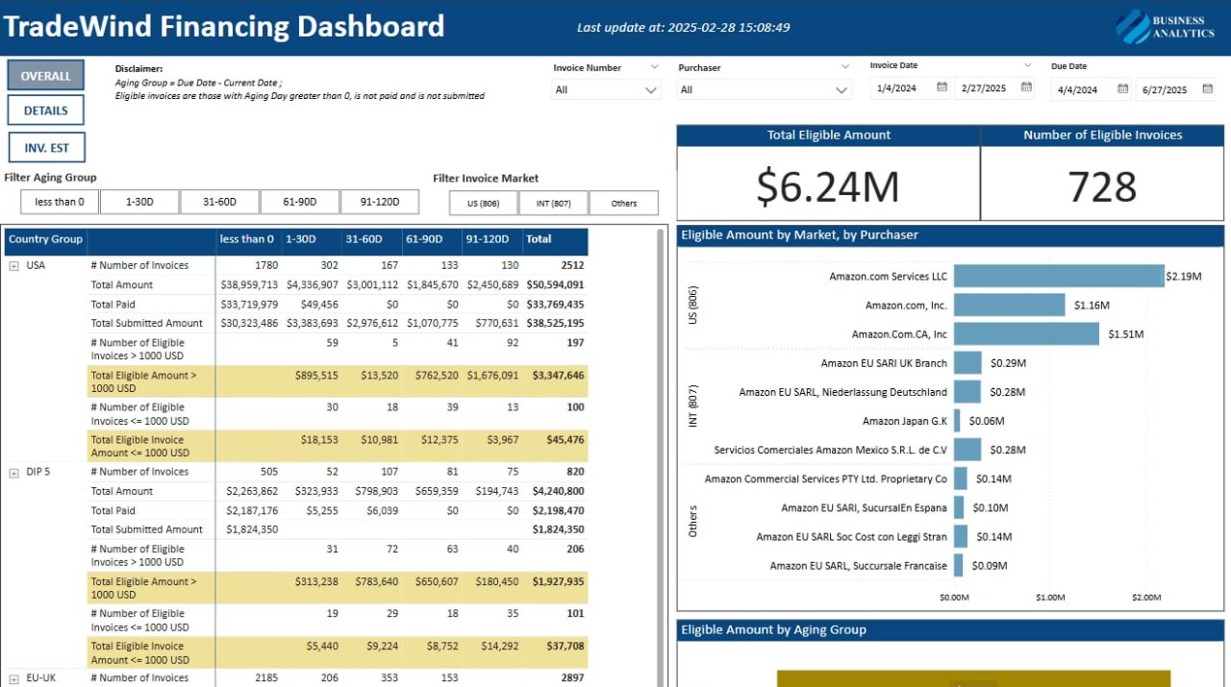Toggle the 1-30D aging group filter
This screenshot has width=1231, height=687.
139,202
